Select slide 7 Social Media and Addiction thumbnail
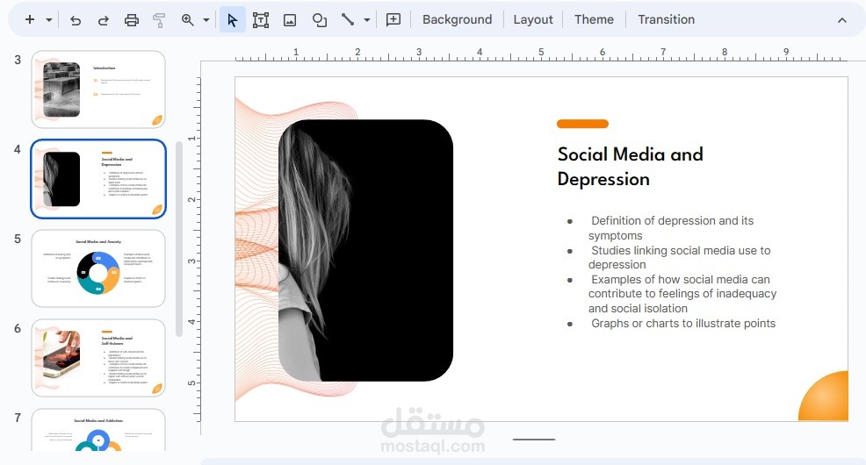The image size is (866, 465). click(x=98, y=430)
